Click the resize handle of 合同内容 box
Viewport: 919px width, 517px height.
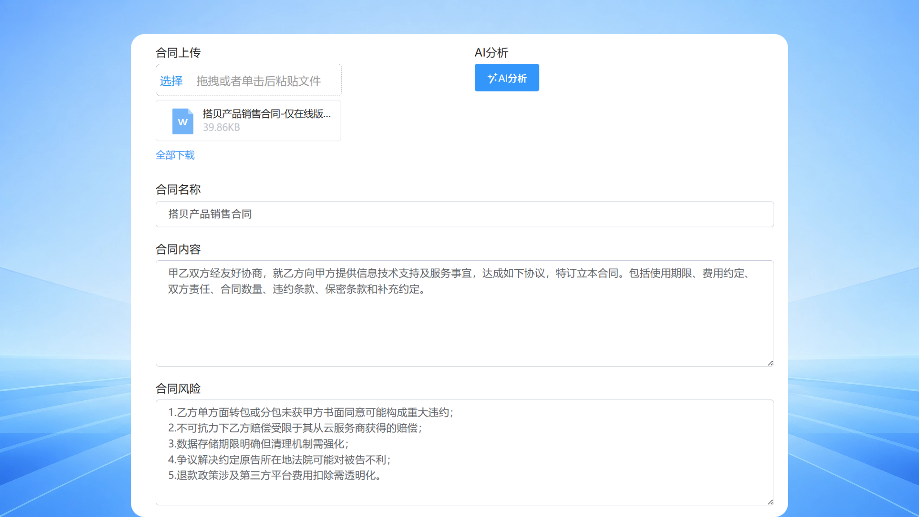[770, 363]
